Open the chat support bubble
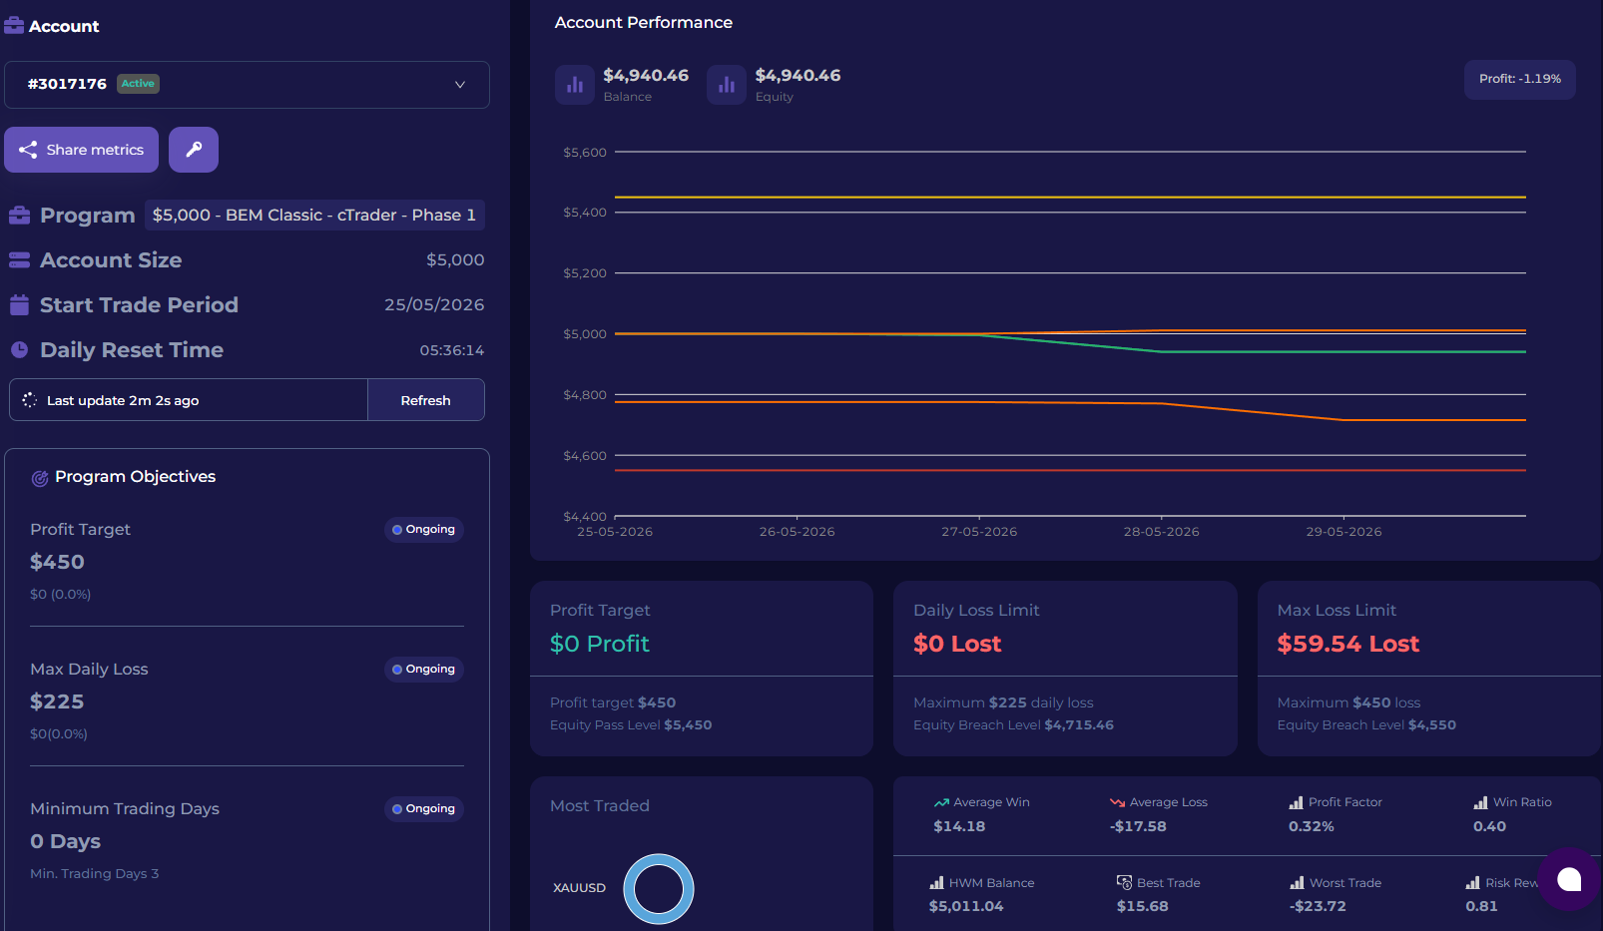Screen dimensions: 1603x931 coord(1569,879)
